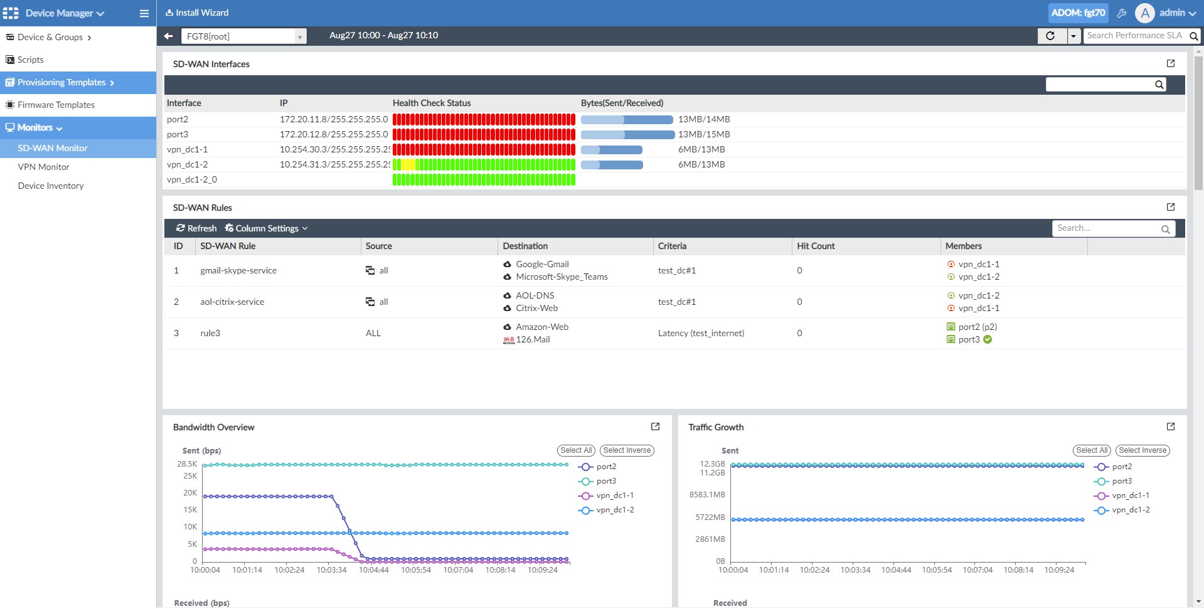The image size is (1204, 609).
Task: Open VPN Monitor in sidebar
Action: click(x=43, y=167)
